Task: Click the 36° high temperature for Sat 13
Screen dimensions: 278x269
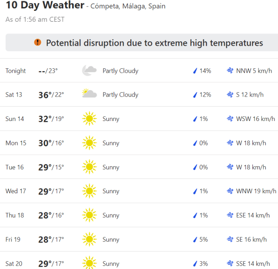Action: click(x=45, y=94)
